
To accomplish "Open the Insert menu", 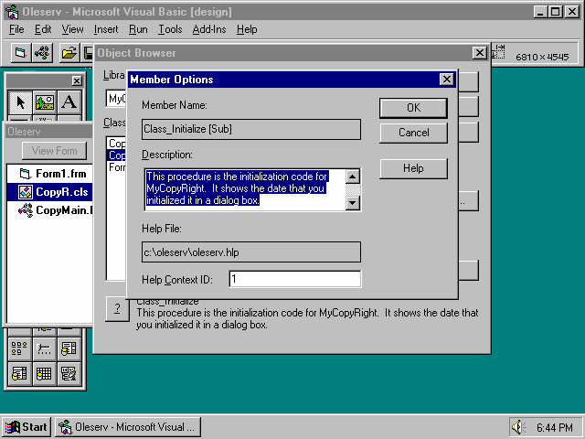I will 106,29.
